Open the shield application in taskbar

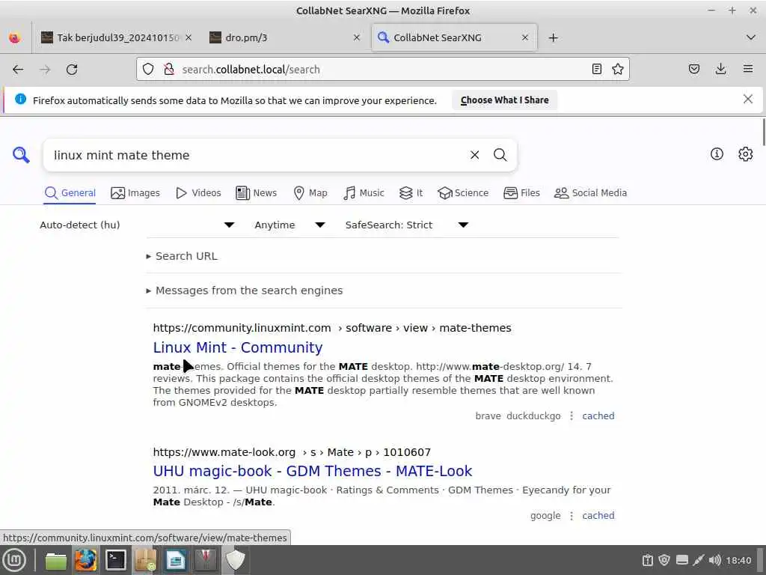pyautogui.click(x=235, y=560)
